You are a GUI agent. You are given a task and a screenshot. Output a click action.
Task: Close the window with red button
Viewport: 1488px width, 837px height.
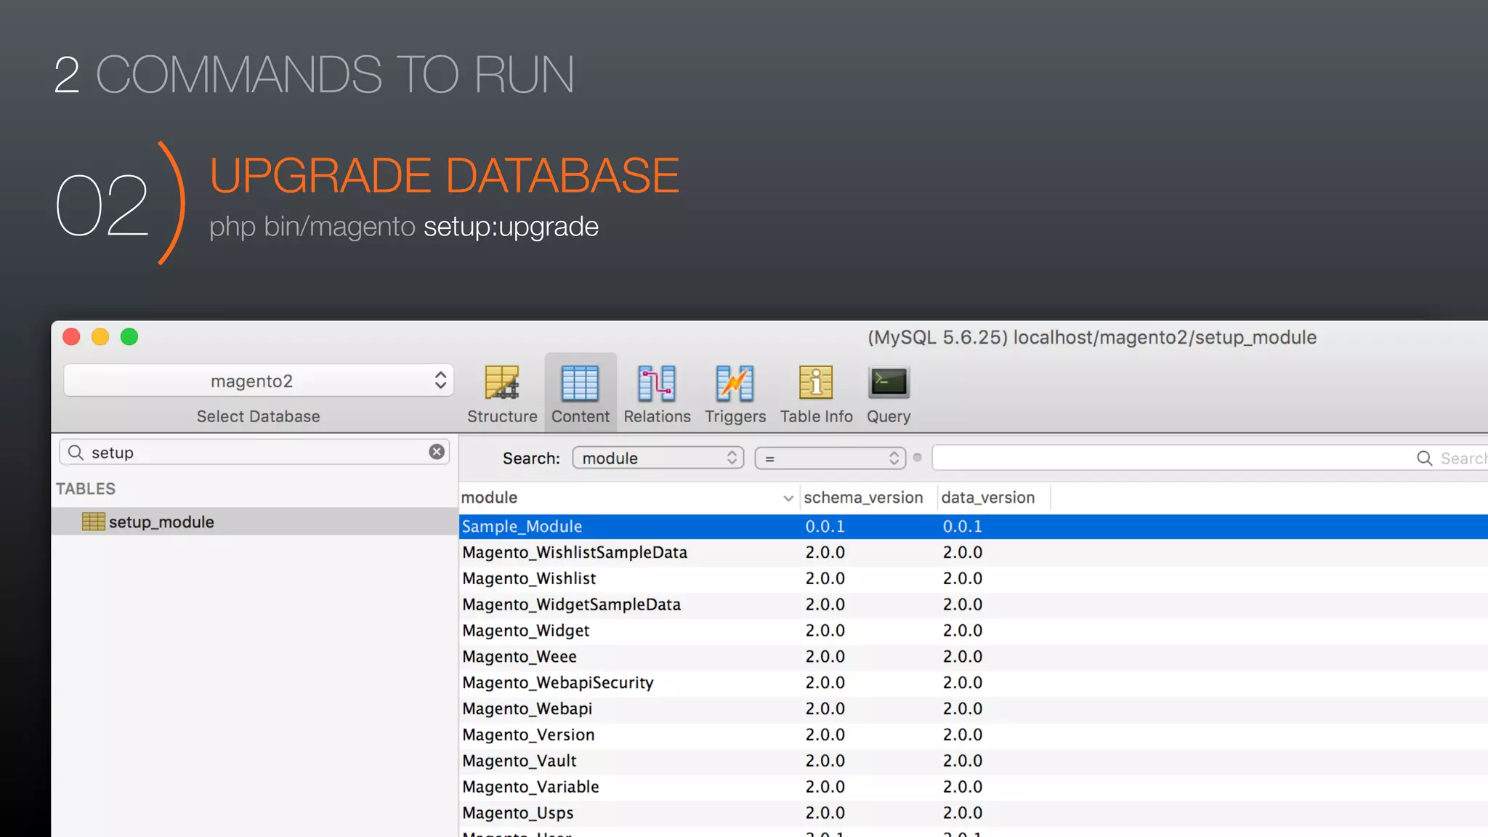pos(71,336)
